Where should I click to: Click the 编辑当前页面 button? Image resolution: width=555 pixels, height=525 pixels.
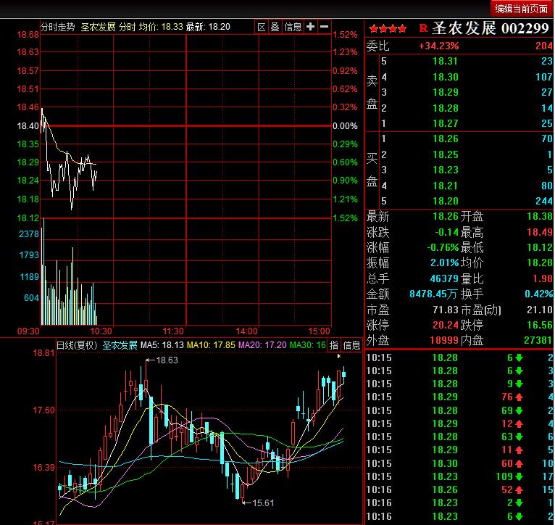tap(521, 9)
